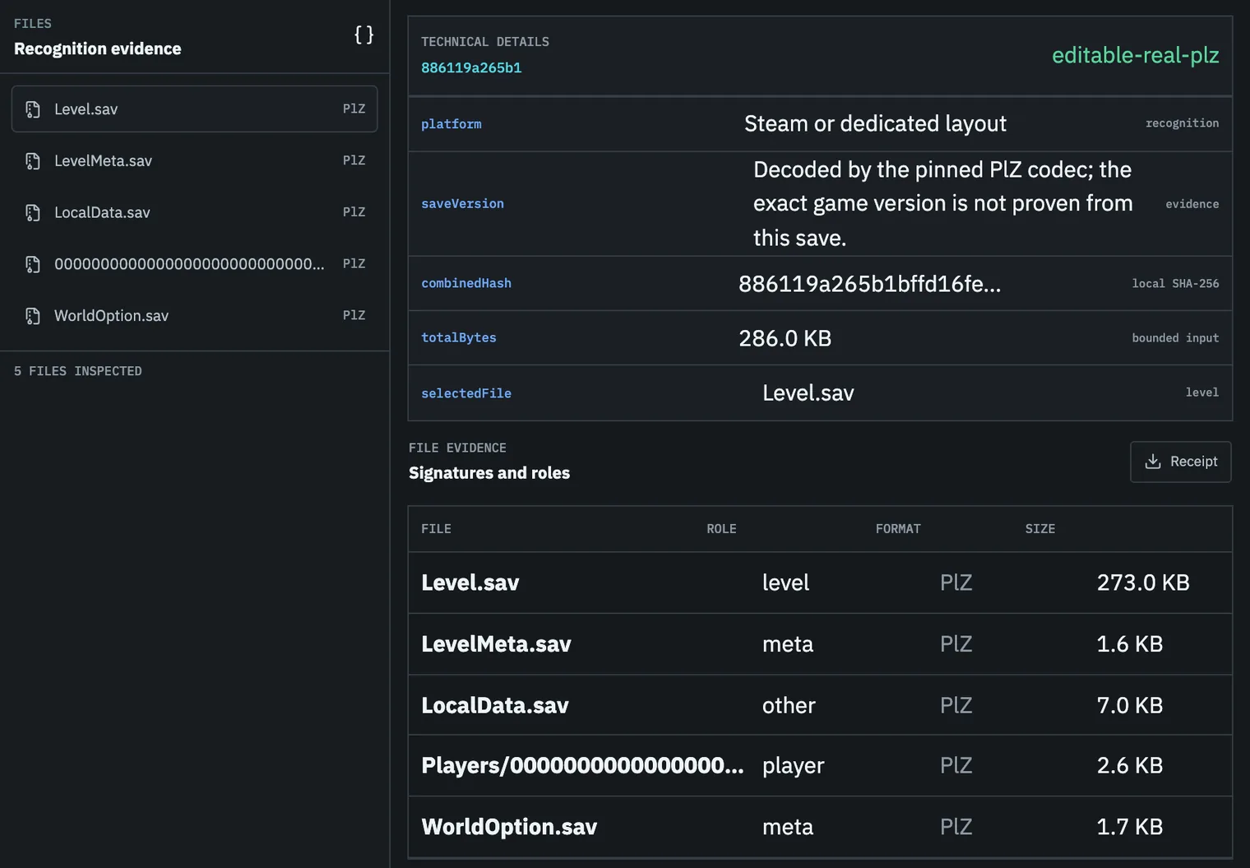Click the selectedFile field label

(x=466, y=393)
